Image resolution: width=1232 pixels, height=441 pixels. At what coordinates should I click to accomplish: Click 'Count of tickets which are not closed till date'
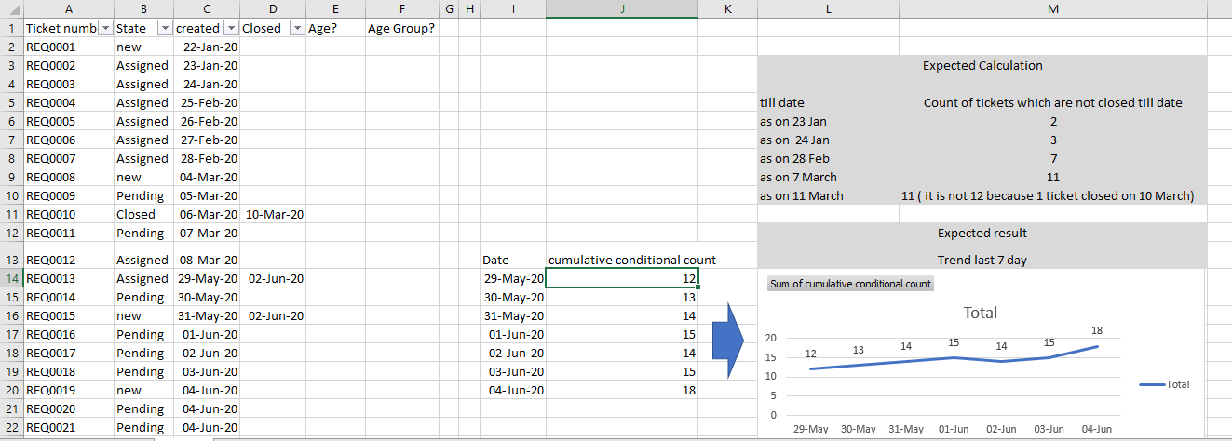tap(1052, 102)
